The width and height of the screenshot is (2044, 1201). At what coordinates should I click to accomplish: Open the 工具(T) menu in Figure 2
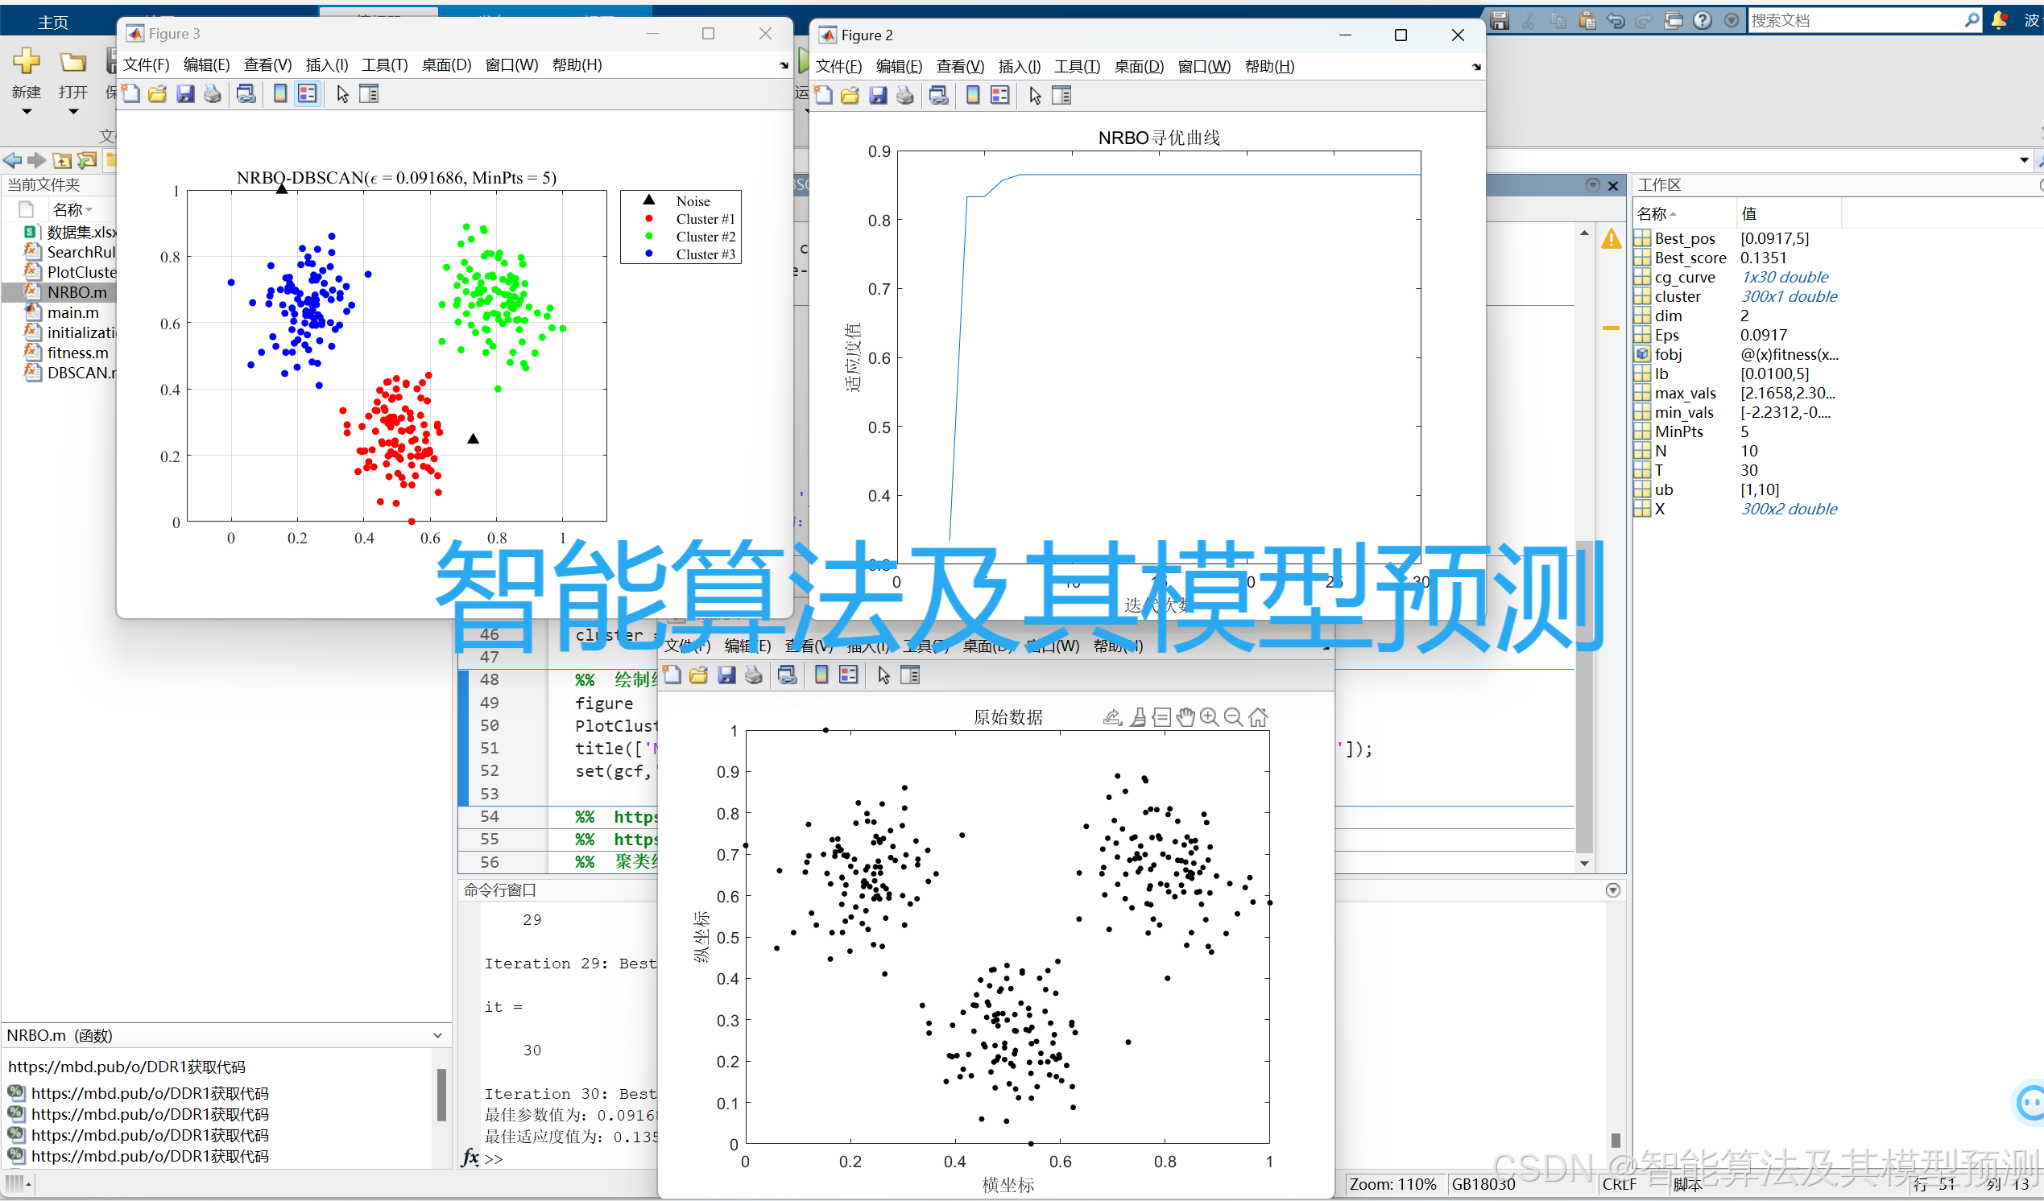[x=1075, y=67]
